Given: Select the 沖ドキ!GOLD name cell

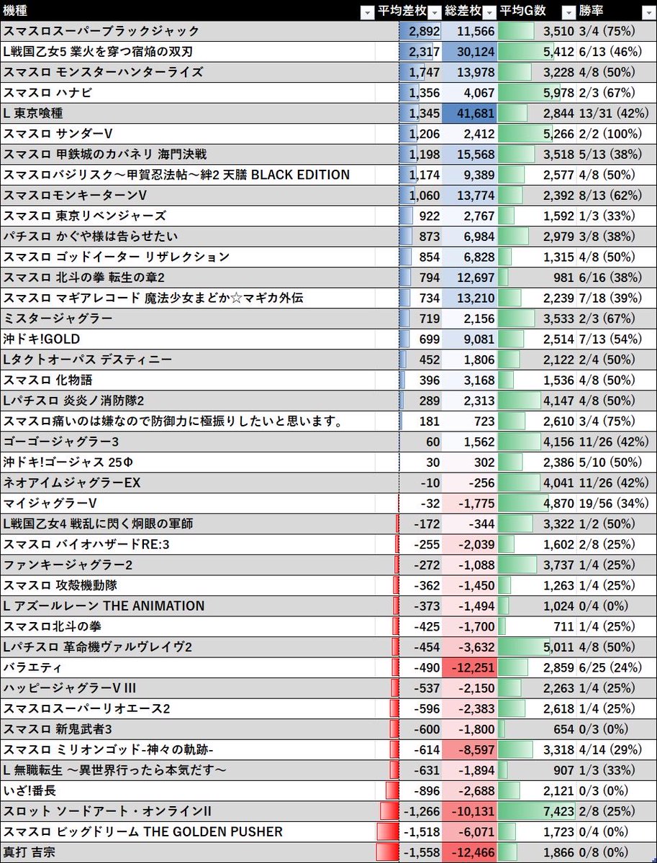Looking at the screenshot, I should 188,339.
